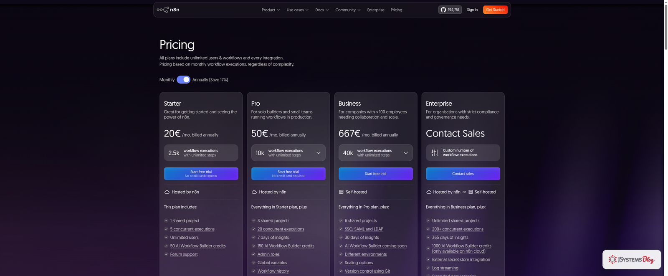This screenshot has width=668, height=276.
Task: Open the 1 shared project feature link
Action: click(185, 221)
